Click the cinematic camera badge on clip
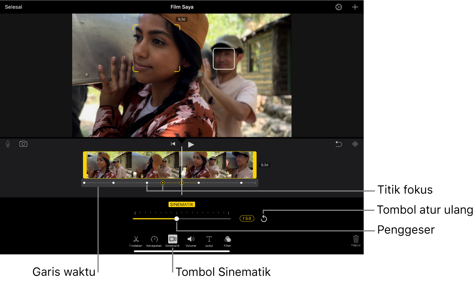Viewport: 476px width, 281px height. pyautogui.click(x=89, y=156)
